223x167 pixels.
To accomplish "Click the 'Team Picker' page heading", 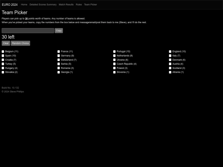I will click(14, 12).
